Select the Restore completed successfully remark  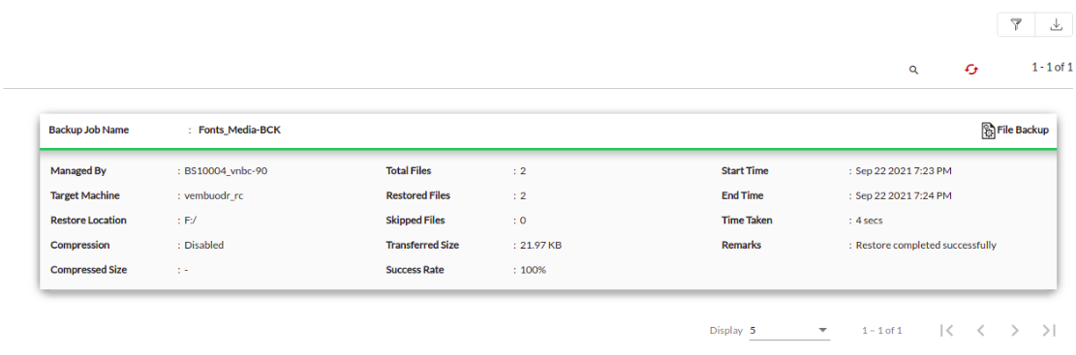pos(926,245)
